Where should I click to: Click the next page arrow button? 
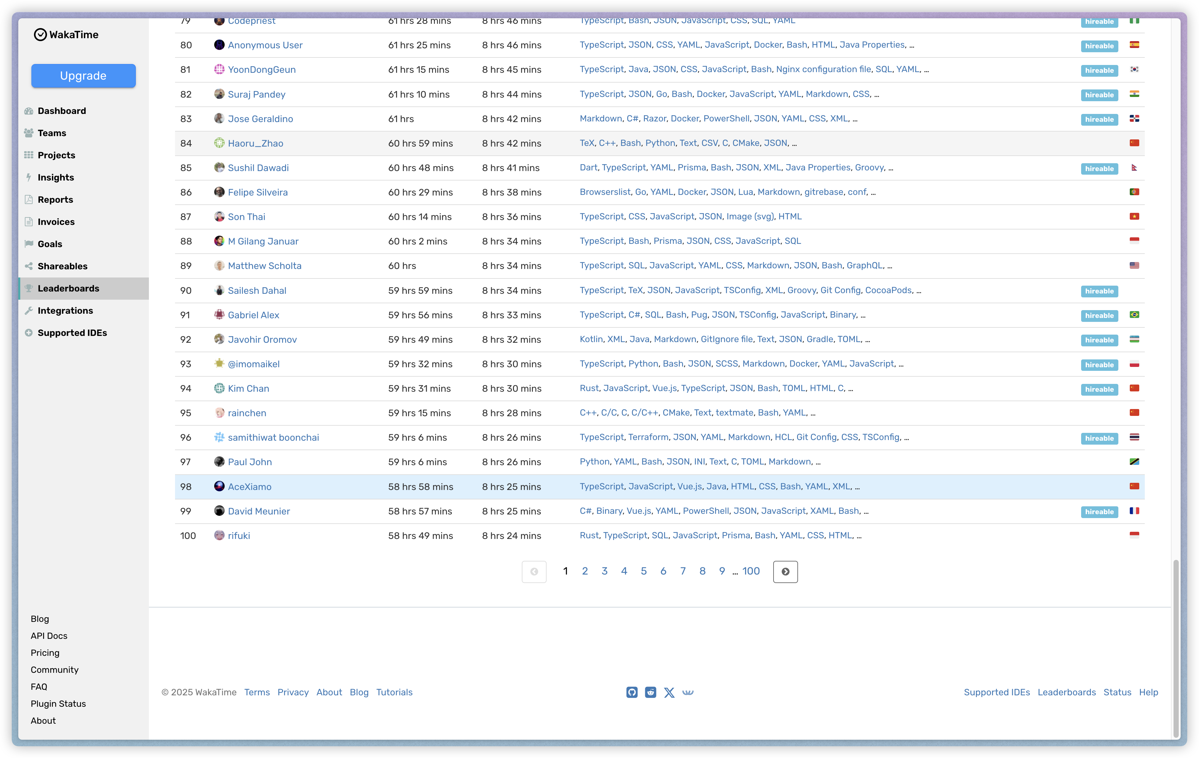[785, 571]
